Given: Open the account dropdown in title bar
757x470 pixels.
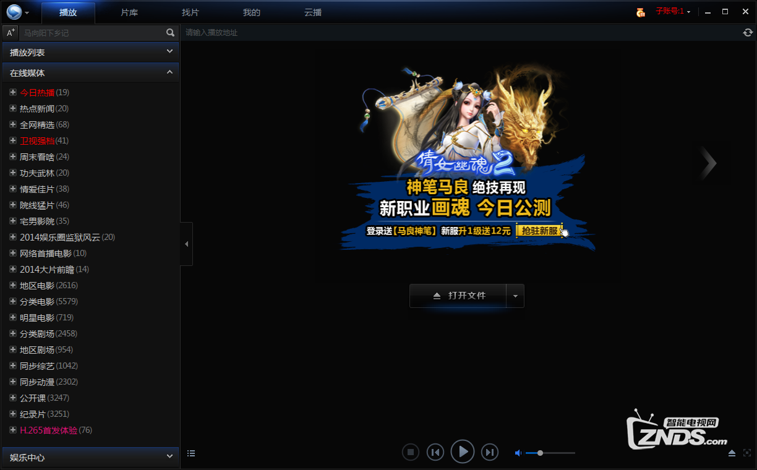Looking at the screenshot, I should (688, 12).
